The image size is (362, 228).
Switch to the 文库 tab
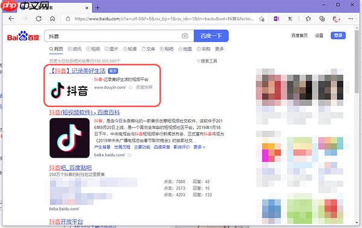point(148,49)
